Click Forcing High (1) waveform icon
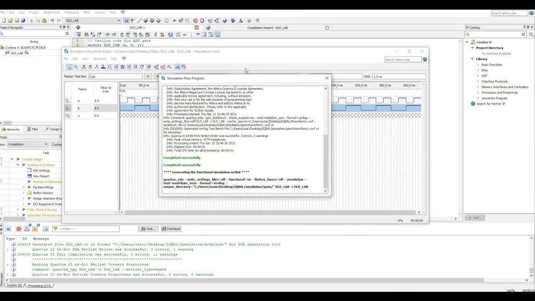This screenshot has height=301, width=535. click(97, 67)
